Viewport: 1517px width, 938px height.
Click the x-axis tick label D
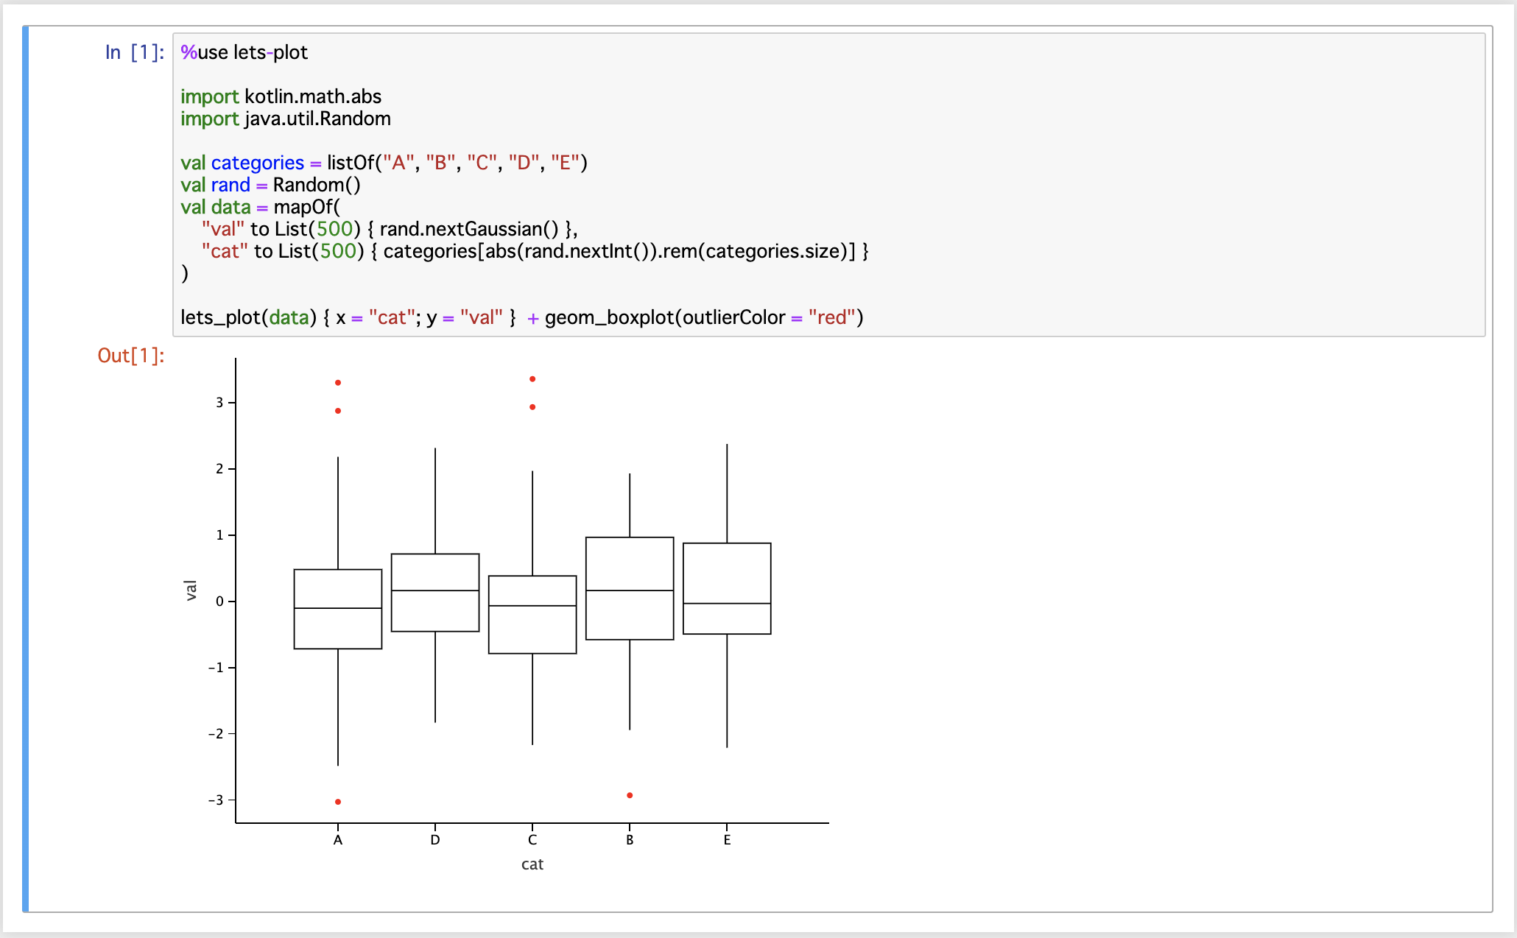coord(435,840)
